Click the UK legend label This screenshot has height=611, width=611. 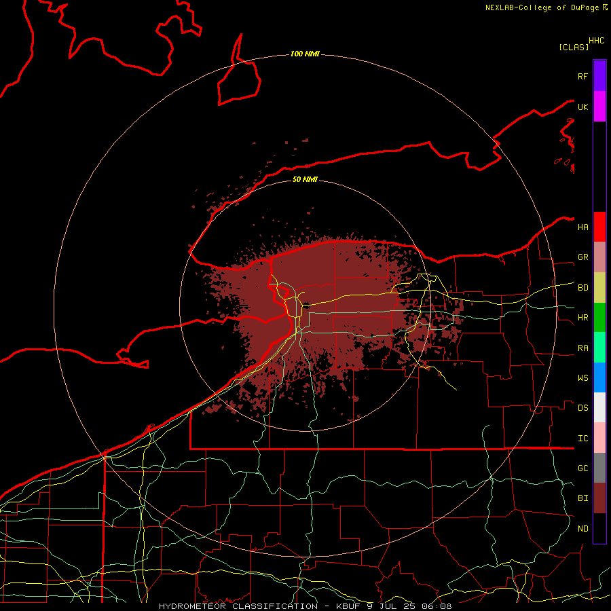(x=582, y=107)
